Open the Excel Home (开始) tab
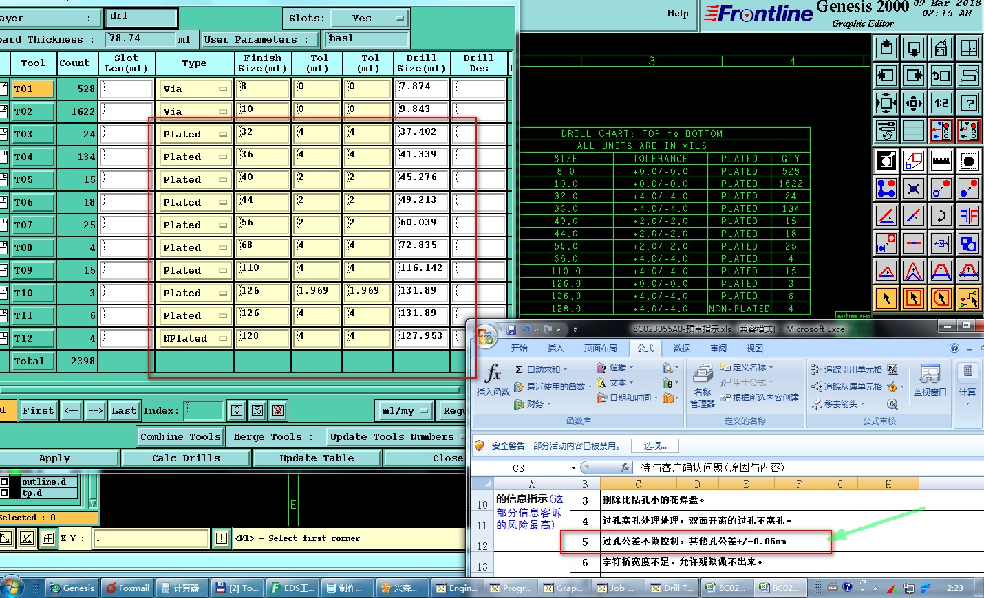 point(520,348)
